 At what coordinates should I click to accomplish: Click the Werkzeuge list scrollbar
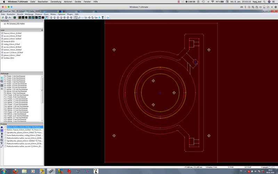42,90
